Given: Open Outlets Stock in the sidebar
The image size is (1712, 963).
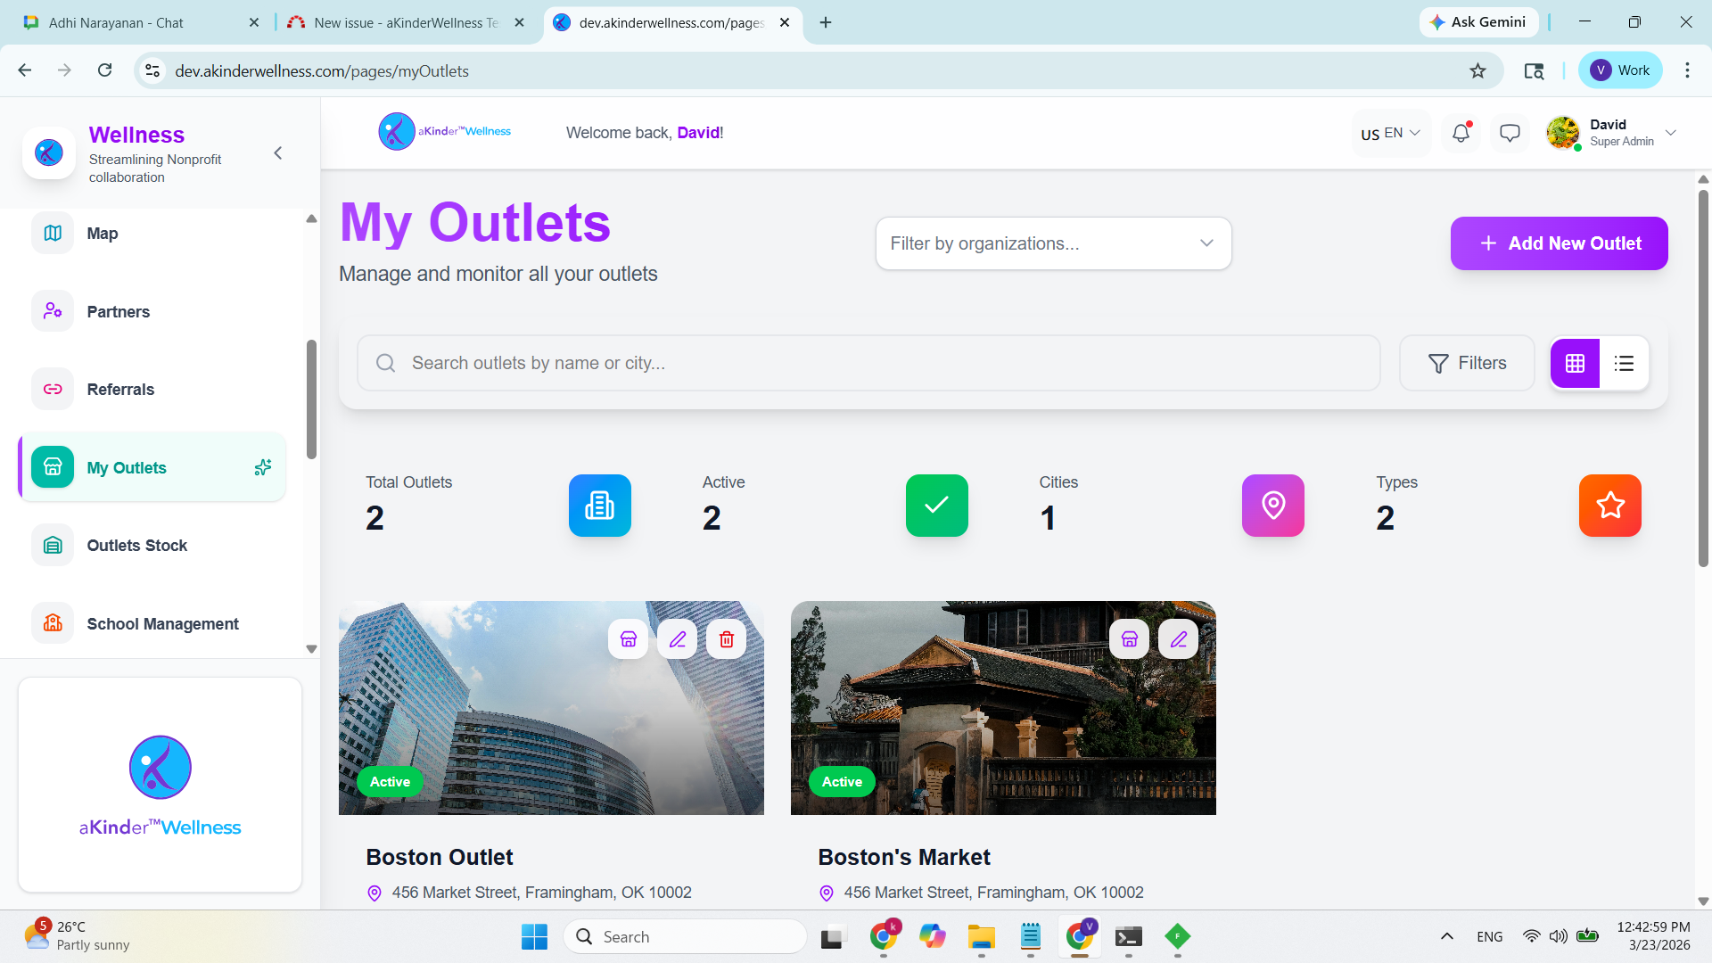Looking at the screenshot, I should (x=136, y=546).
